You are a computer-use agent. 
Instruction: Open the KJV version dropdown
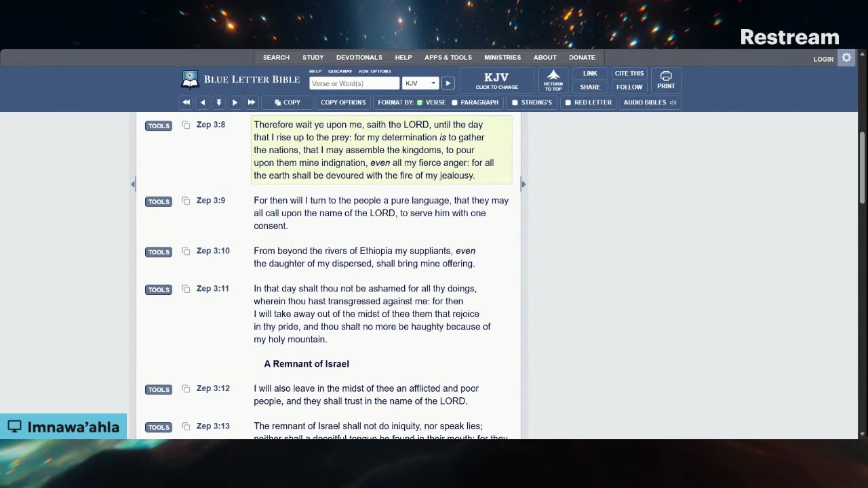[x=420, y=83]
